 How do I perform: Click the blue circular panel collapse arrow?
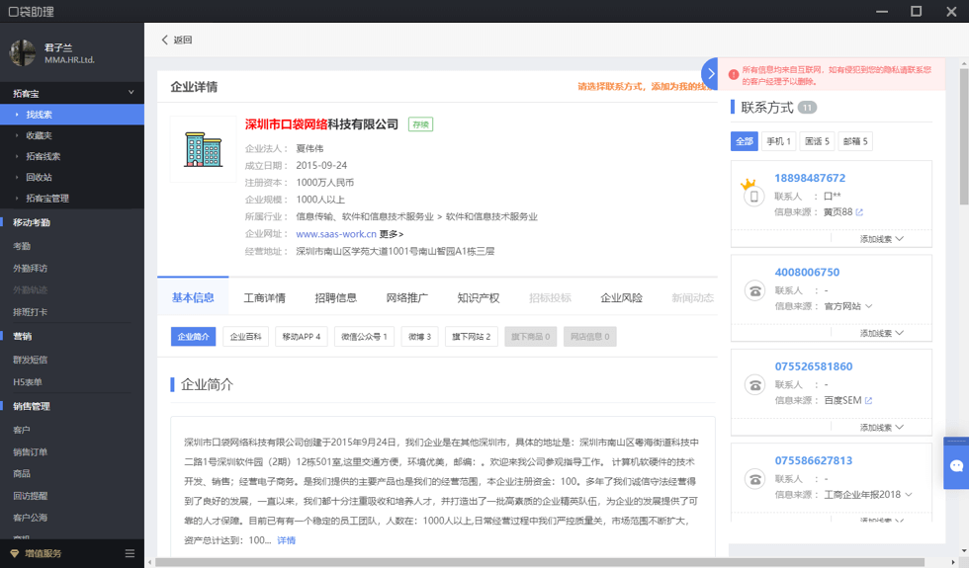710,74
